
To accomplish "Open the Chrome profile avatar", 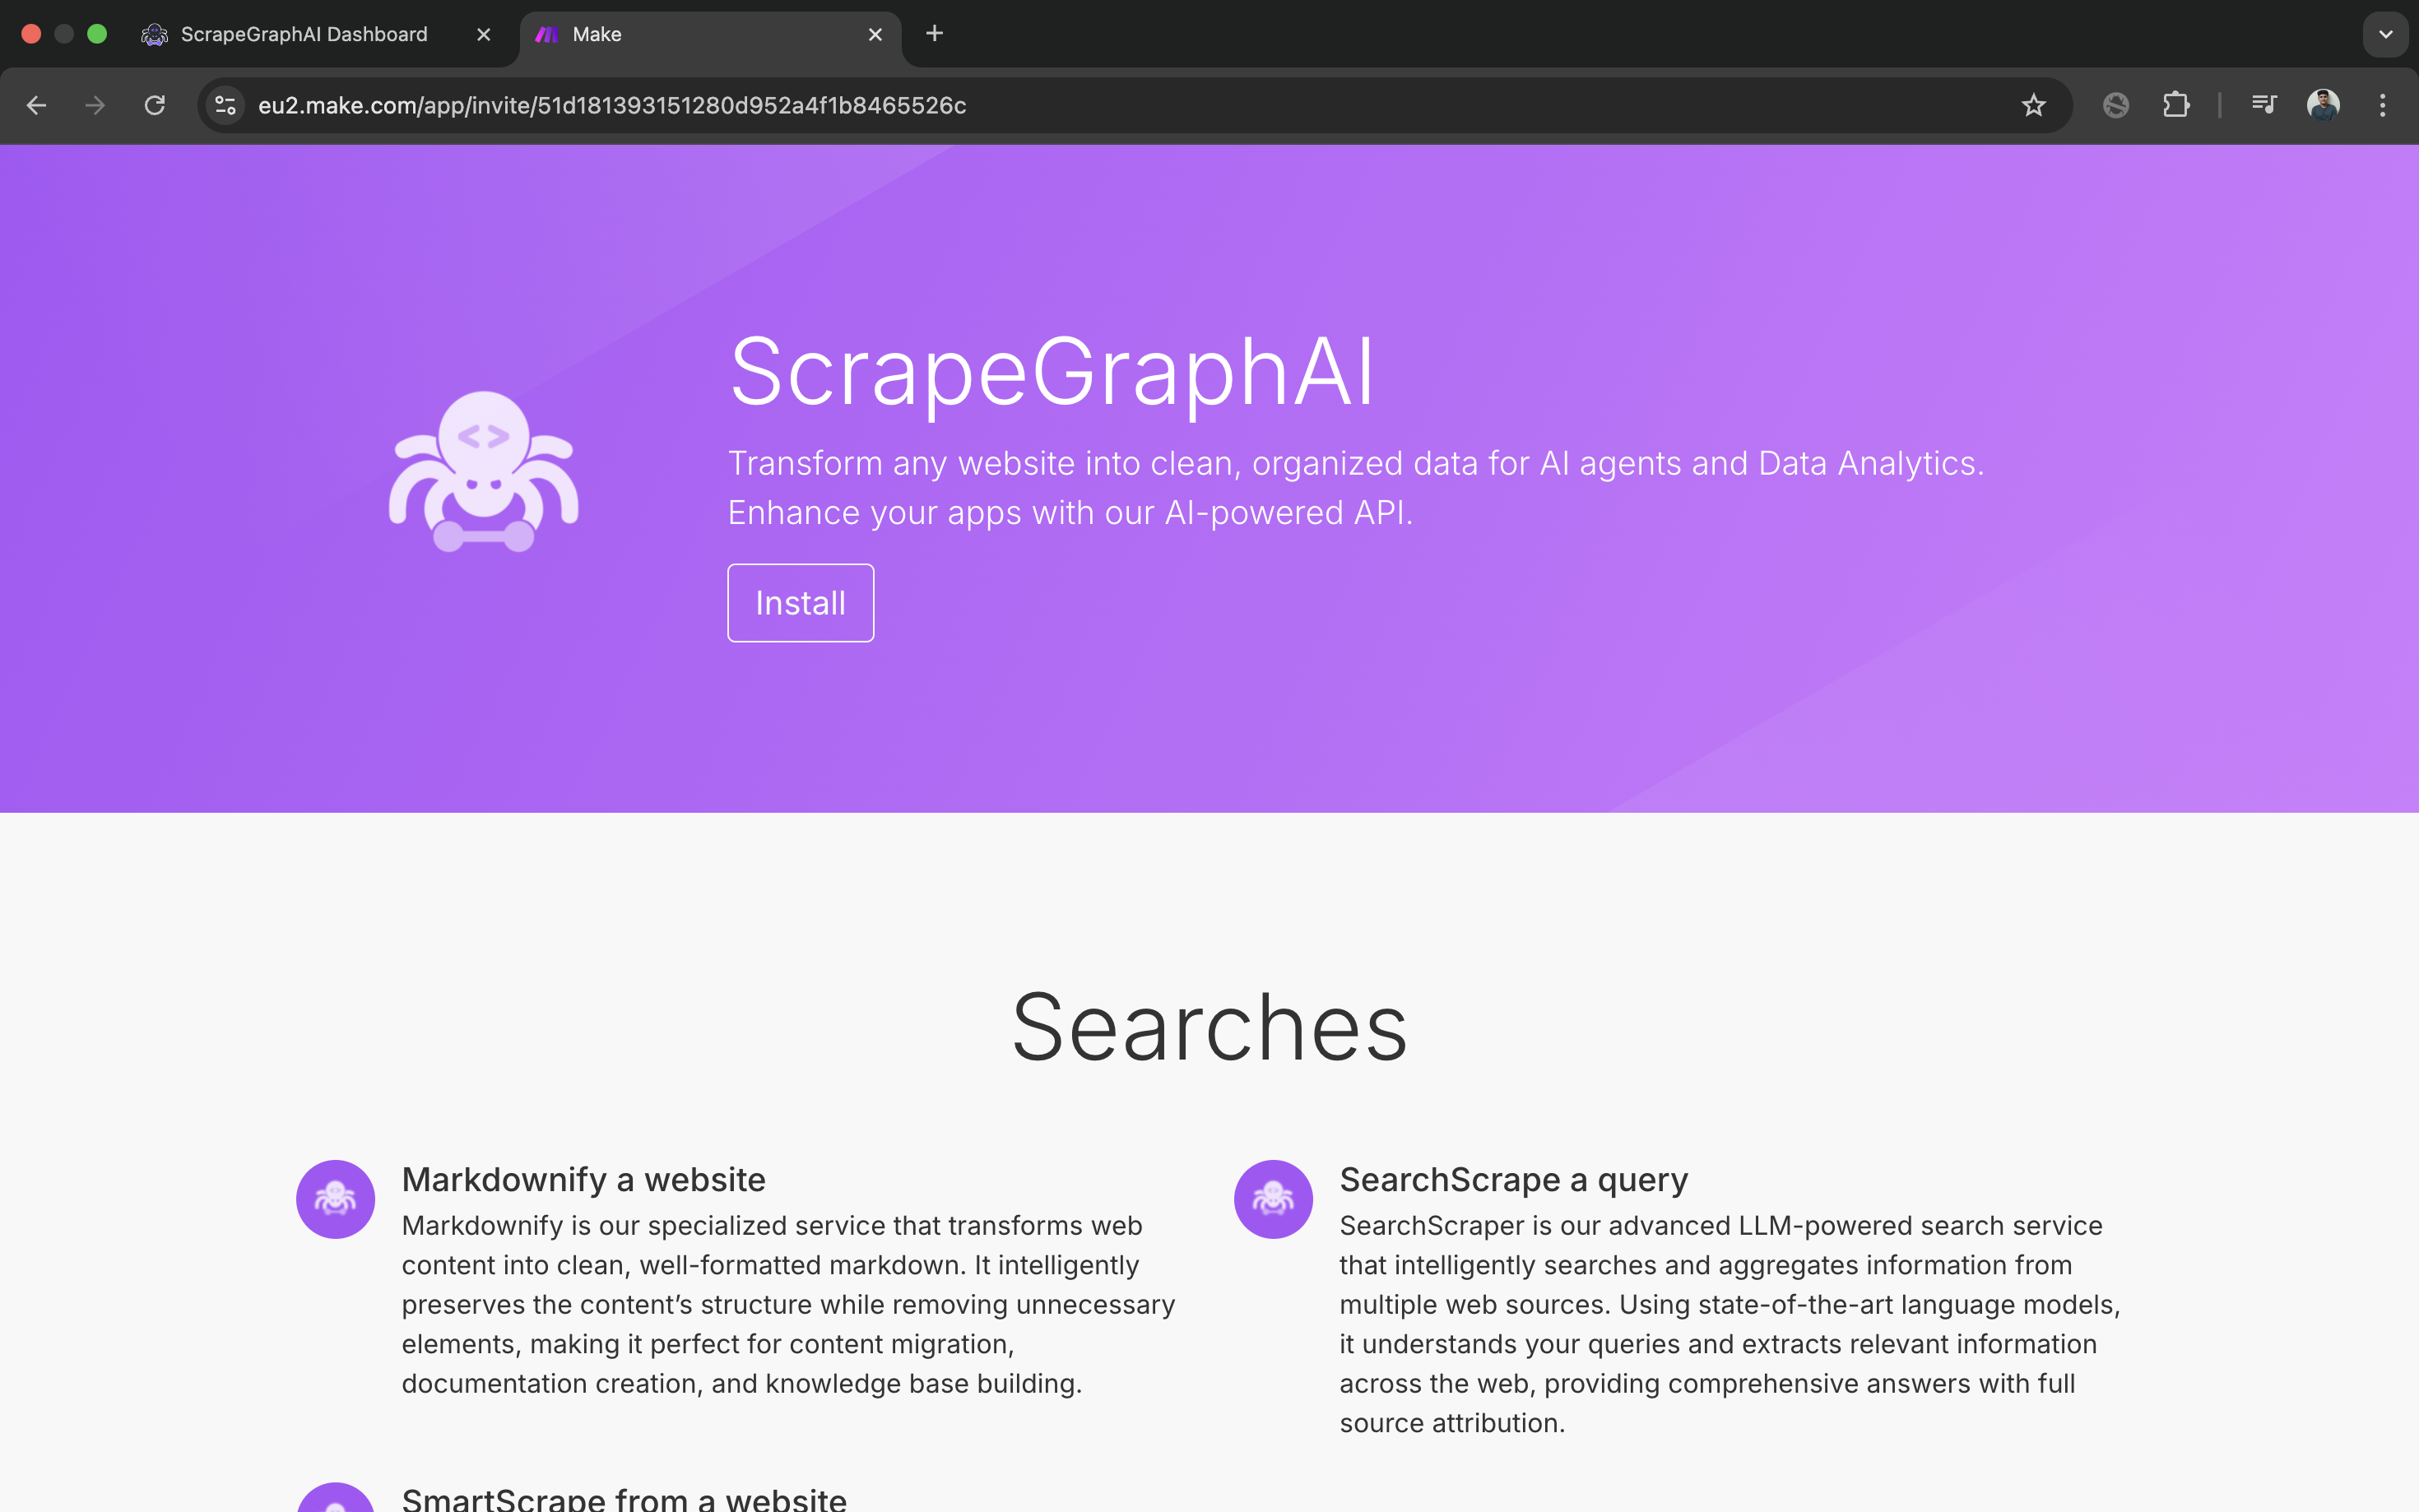I will 2323,105.
